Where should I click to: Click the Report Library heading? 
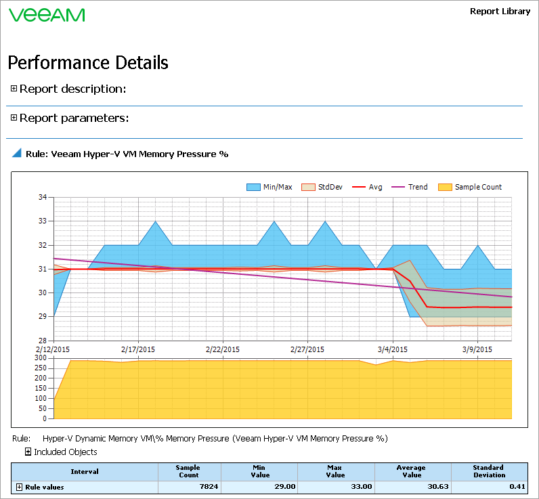click(x=500, y=12)
